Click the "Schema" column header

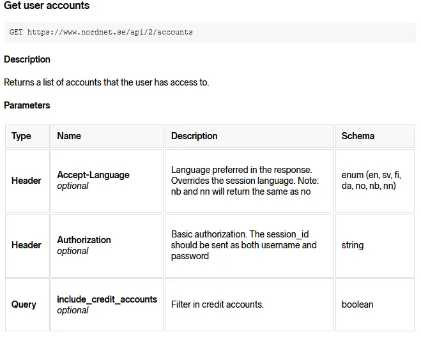(358, 136)
